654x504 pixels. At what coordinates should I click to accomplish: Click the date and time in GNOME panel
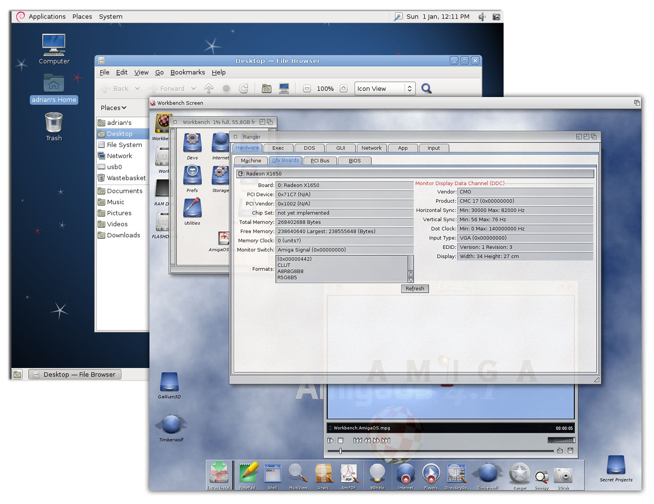tap(438, 16)
